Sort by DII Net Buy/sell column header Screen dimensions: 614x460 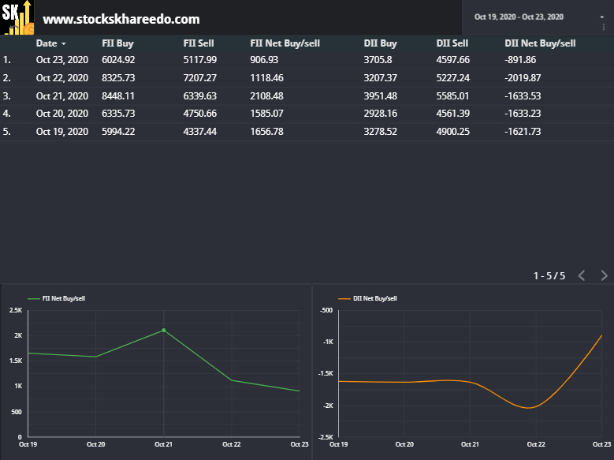(540, 43)
